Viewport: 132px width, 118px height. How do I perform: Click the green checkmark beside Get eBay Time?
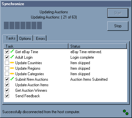pos(12,52)
